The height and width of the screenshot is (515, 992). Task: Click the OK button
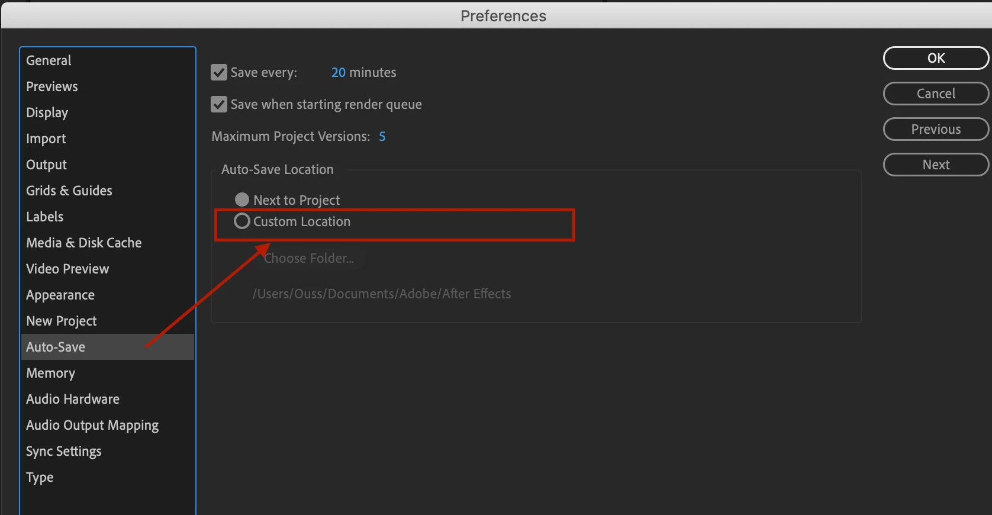tap(936, 58)
